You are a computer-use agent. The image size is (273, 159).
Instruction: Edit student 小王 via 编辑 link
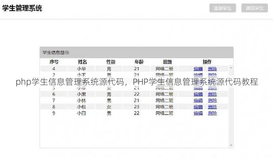(x=198, y=75)
